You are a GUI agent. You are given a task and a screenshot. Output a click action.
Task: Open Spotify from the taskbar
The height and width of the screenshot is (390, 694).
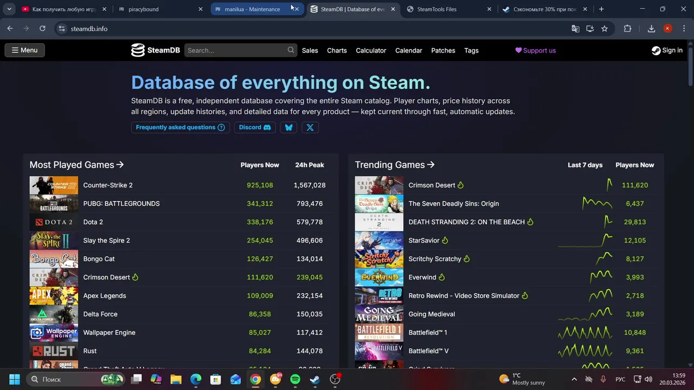[295, 379]
